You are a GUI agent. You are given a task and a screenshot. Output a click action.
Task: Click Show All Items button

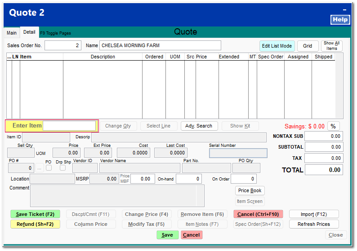point(332,46)
